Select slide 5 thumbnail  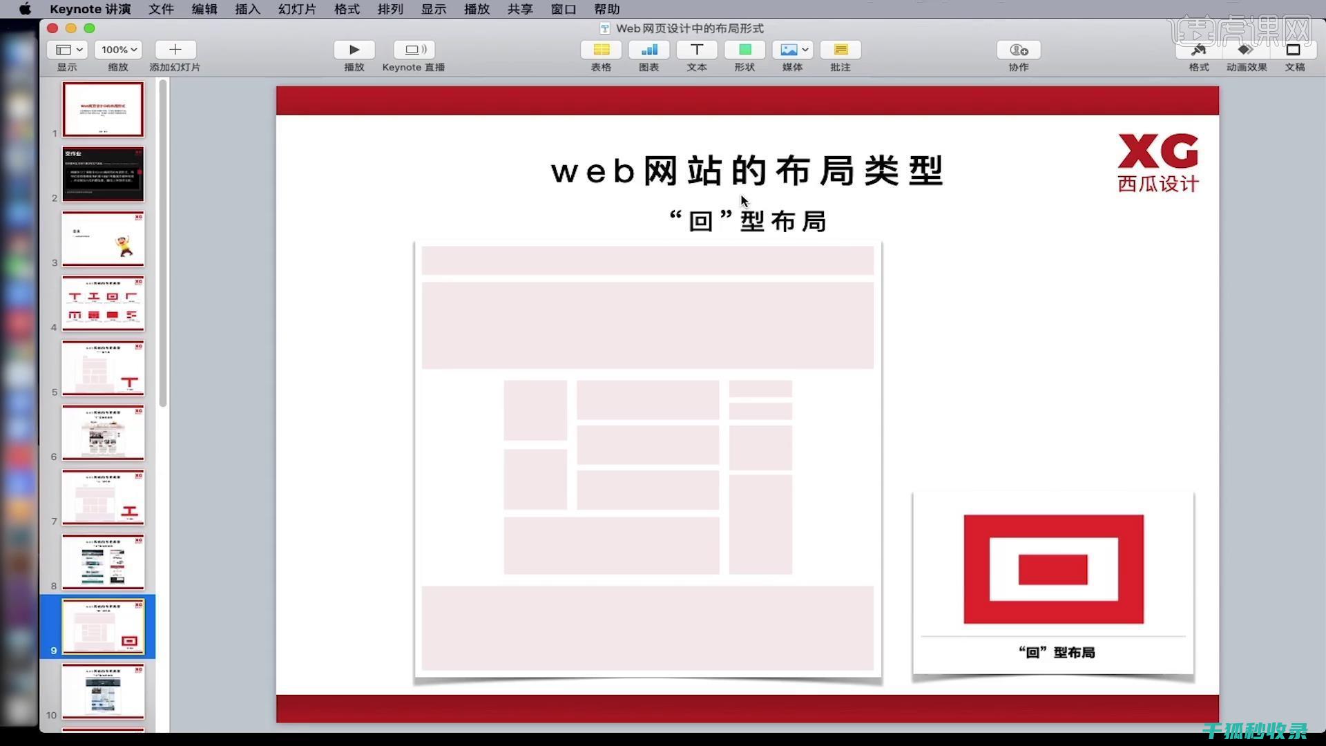point(103,368)
